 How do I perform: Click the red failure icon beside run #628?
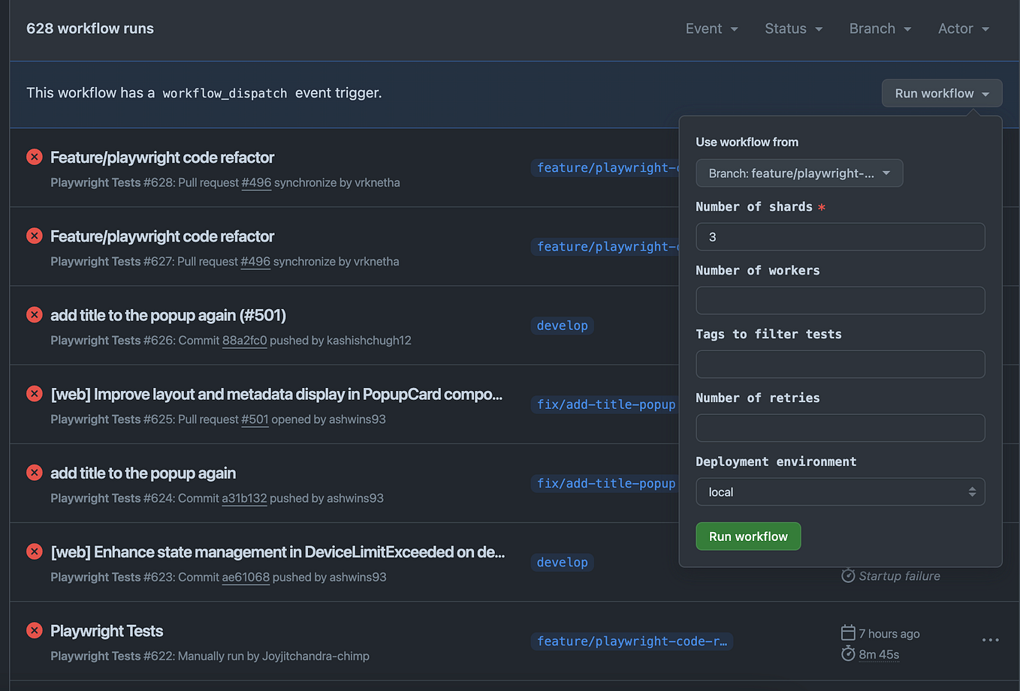(x=34, y=157)
